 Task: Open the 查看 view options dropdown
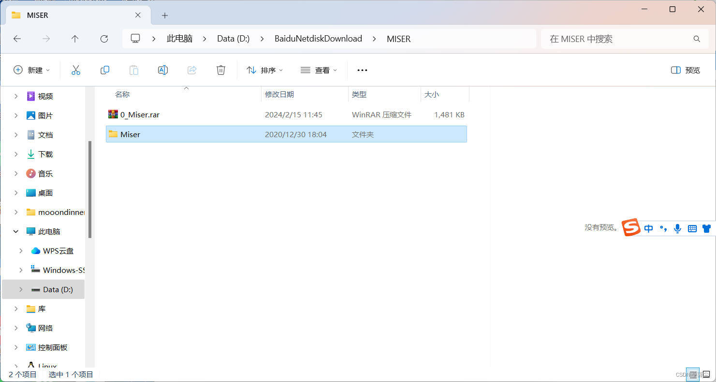319,70
